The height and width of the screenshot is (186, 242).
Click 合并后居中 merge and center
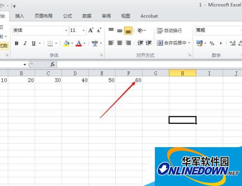(x=172, y=43)
